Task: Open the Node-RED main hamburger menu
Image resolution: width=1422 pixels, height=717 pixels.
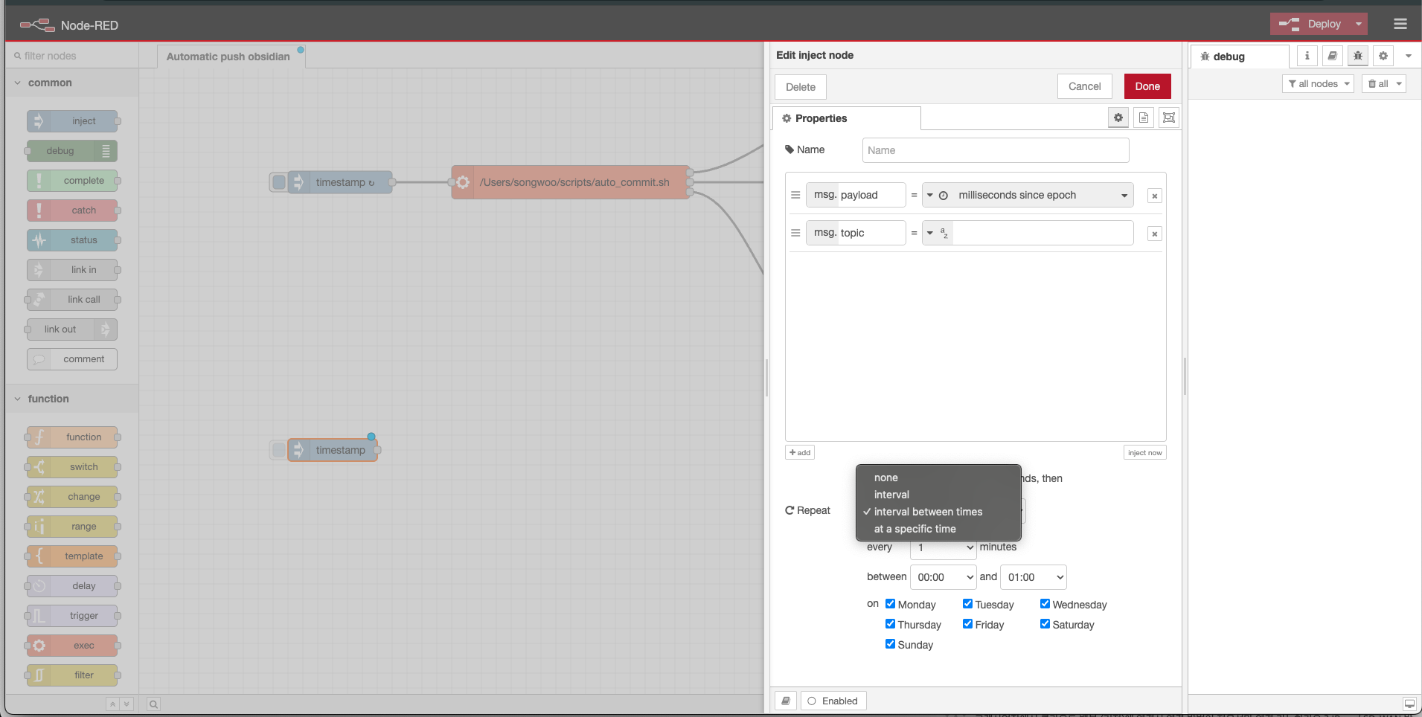Action: (1400, 24)
